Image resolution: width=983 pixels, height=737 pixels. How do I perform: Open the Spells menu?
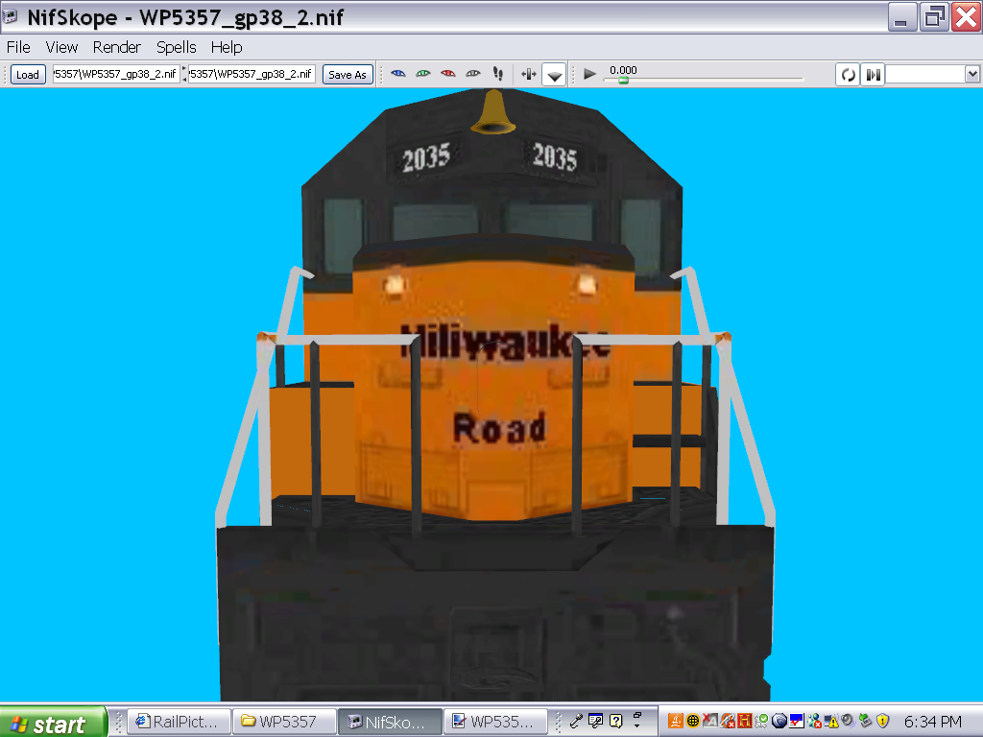177,47
